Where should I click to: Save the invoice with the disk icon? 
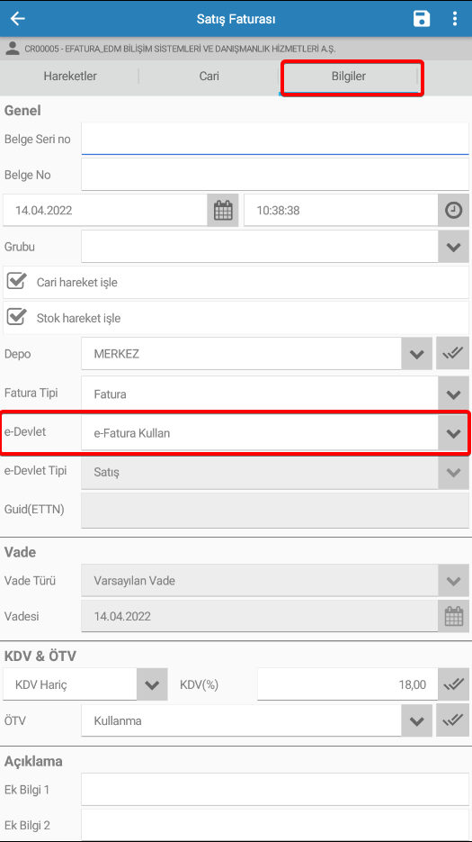422,19
